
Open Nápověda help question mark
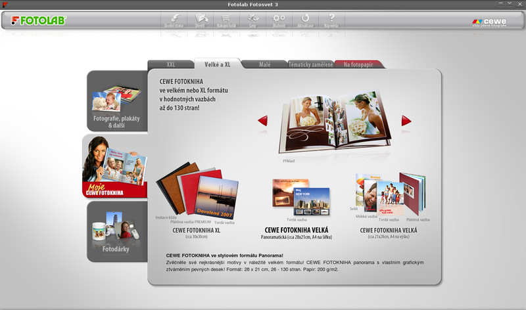pyautogui.click(x=331, y=21)
